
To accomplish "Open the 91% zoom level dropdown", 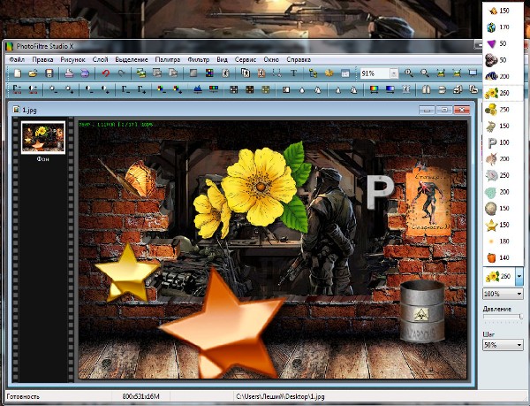I will pos(393,73).
